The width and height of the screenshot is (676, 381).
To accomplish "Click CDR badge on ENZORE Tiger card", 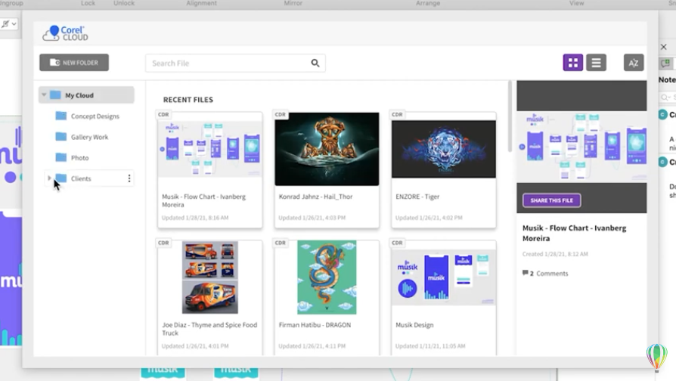I will tap(397, 115).
